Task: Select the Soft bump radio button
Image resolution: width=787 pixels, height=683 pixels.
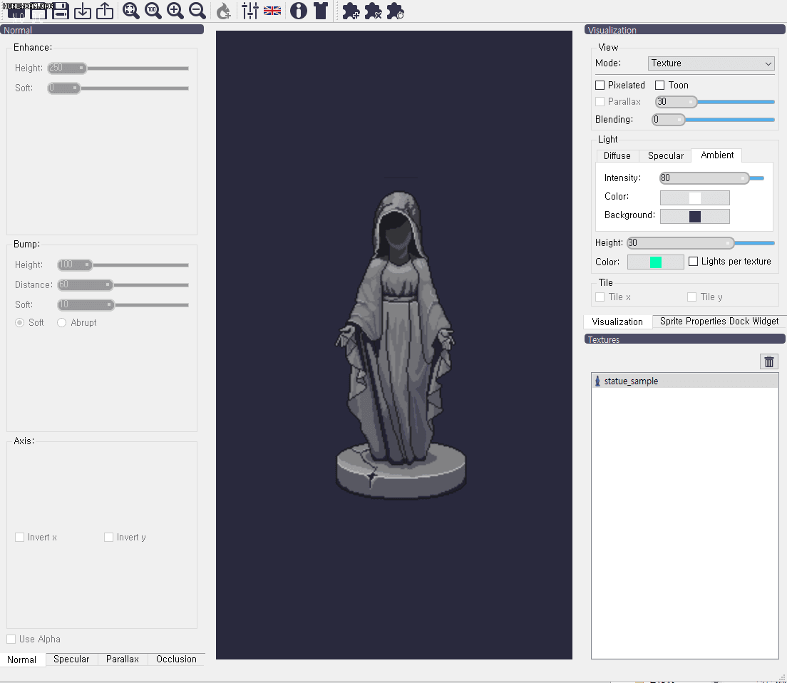Action: [19, 322]
